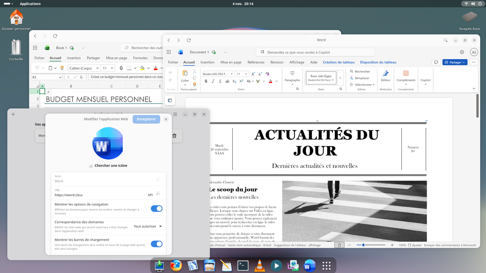This screenshot has height=273, width=486.
Task: Disable Montrer les barres de chargement
Action: click(156, 244)
